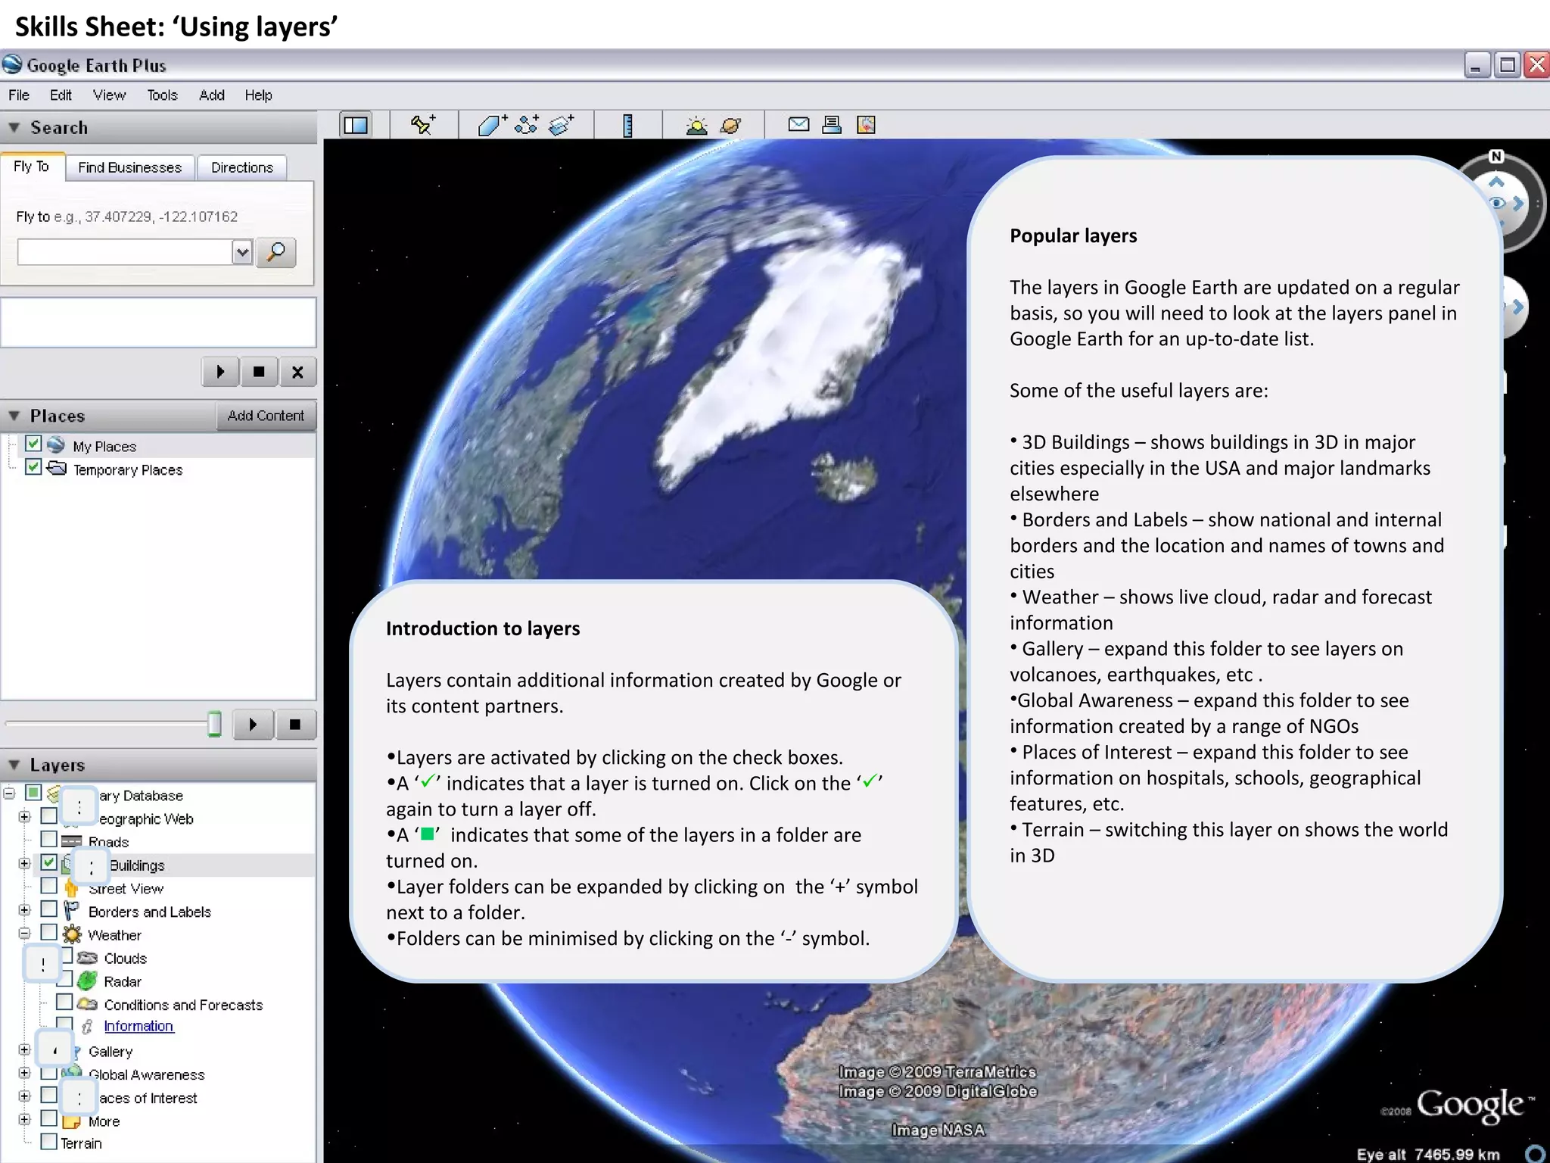Collapse the Layers panel triangle

pos(14,765)
